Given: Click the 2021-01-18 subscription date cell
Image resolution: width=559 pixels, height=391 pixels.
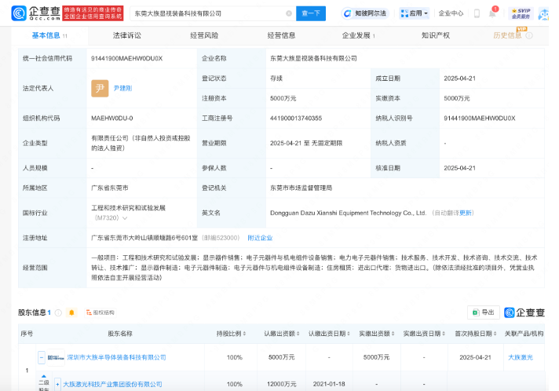Looking at the screenshot, I should pyautogui.click(x=329, y=384).
